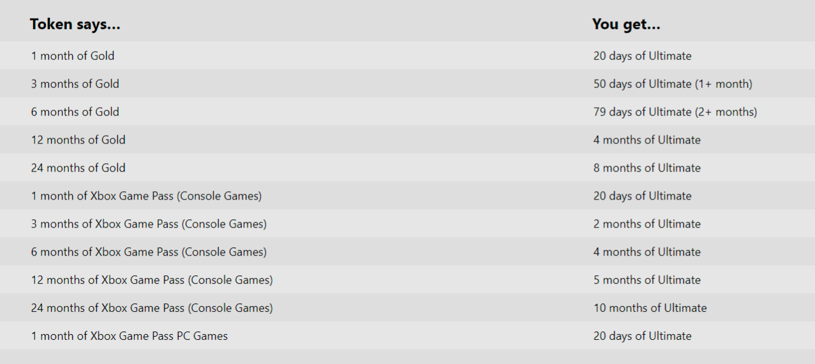Click the 'You get...' column header
This screenshot has height=364, width=815.
[626, 24]
